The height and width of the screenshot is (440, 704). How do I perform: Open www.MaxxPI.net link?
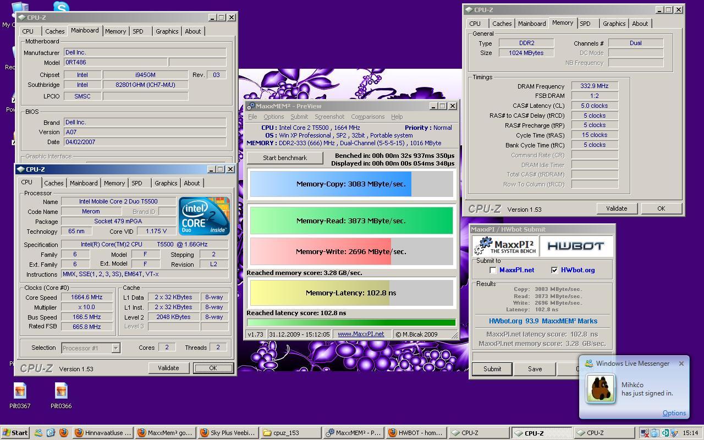pyautogui.click(x=361, y=334)
